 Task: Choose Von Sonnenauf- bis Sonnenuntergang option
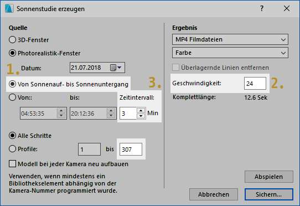tap(12, 84)
